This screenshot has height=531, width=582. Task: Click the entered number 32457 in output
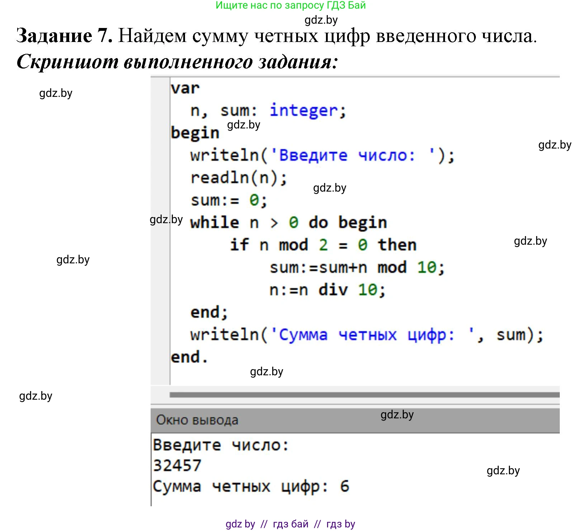point(177,466)
